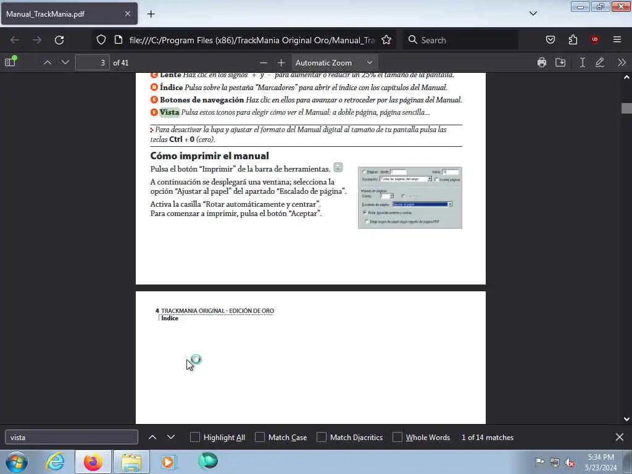The image size is (632, 474).
Task: Zoom in with the plus button
Action: pyautogui.click(x=281, y=62)
